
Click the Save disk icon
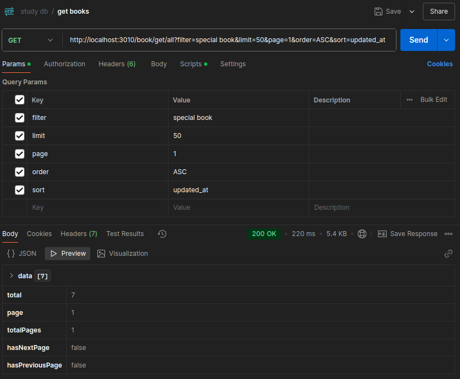click(379, 12)
